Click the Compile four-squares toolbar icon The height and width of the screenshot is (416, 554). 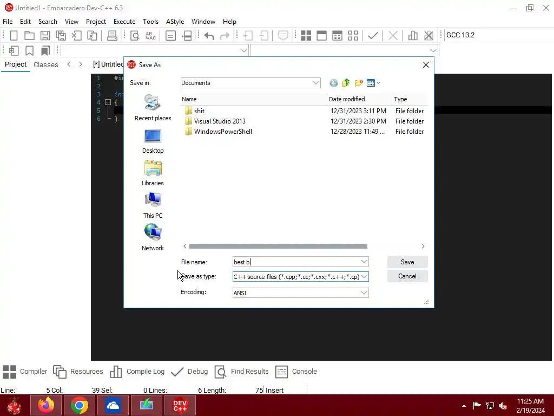pyautogui.click(x=306, y=35)
